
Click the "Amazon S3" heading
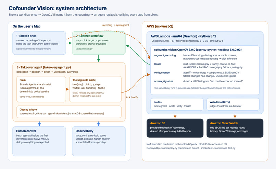click(158, 123)
